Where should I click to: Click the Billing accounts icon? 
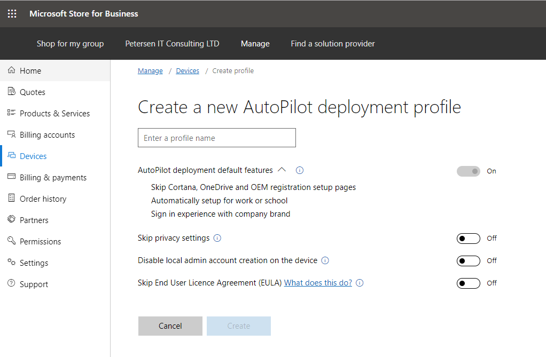(x=12, y=134)
